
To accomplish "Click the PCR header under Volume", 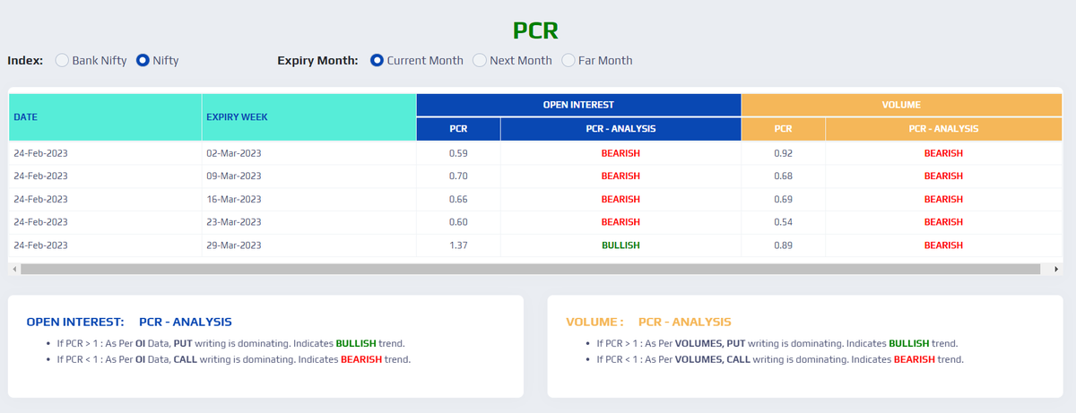I will pyautogui.click(x=783, y=129).
